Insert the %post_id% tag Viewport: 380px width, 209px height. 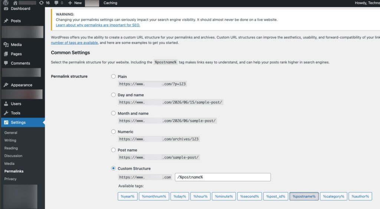[x=276, y=196]
